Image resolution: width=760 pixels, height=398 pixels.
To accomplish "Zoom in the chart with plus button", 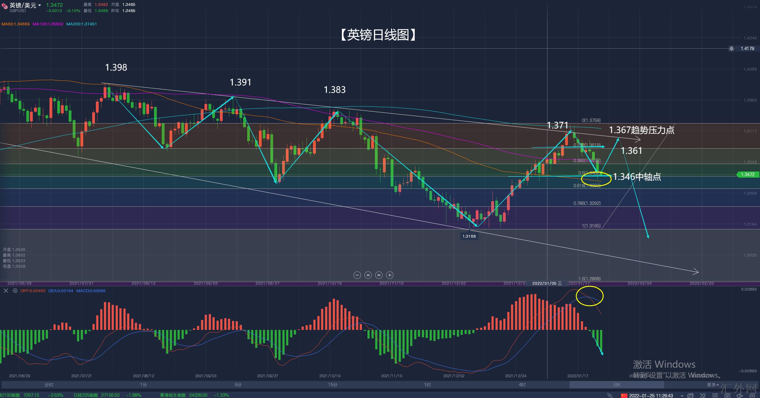I will point(390,275).
